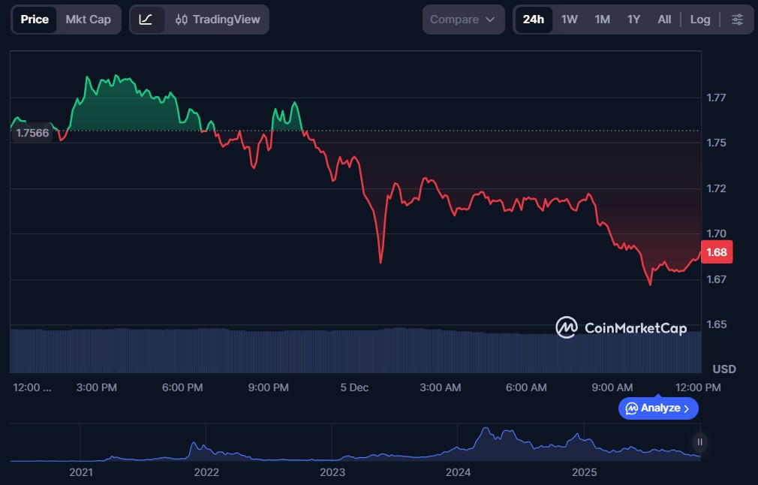Show All time price history
Image resolution: width=758 pixels, height=485 pixels.
click(664, 20)
